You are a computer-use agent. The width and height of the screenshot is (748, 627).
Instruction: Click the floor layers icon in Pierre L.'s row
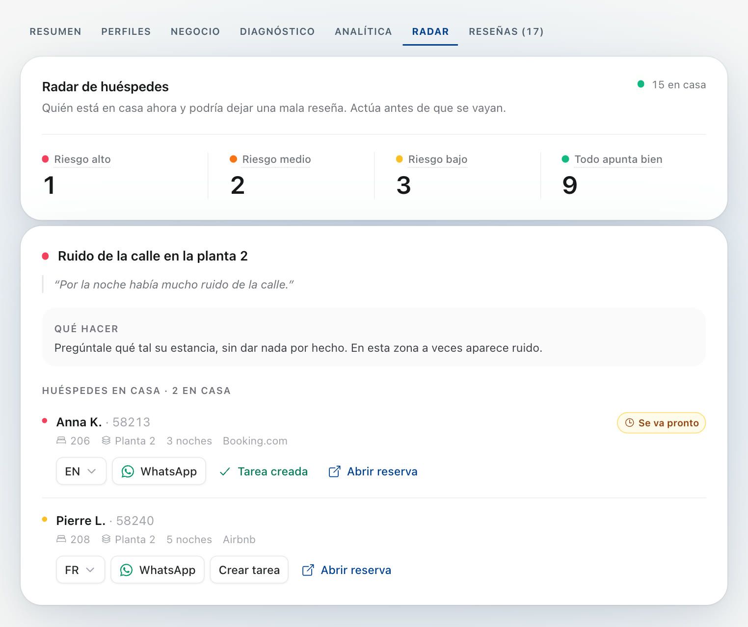click(106, 539)
